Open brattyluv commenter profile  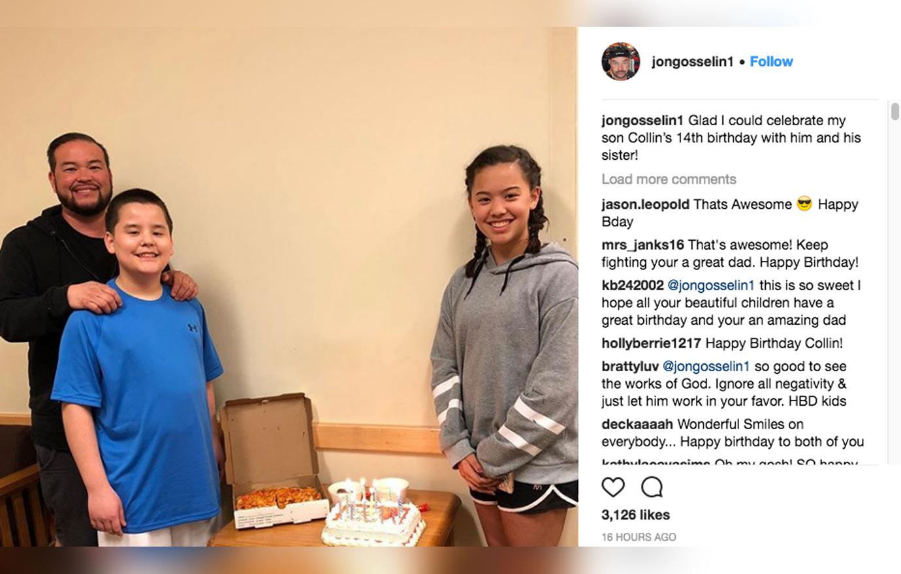tap(630, 367)
